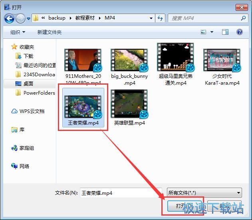Select the big_buck_bunny.mp4 thumbnail

click(129, 60)
